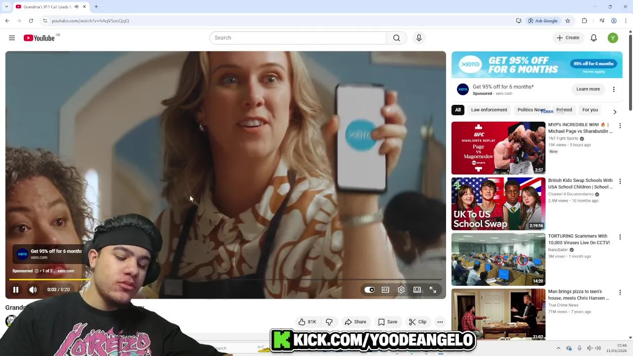Open the Xero ad options menu
The image size is (633, 356).
(x=614, y=89)
